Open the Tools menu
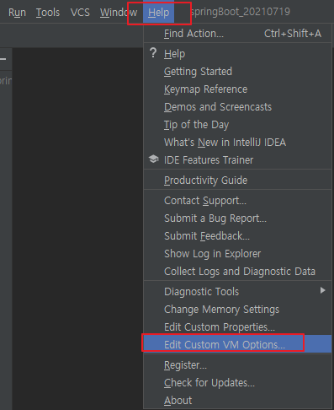Viewport: 334px width, 410px height. [48, 13]
